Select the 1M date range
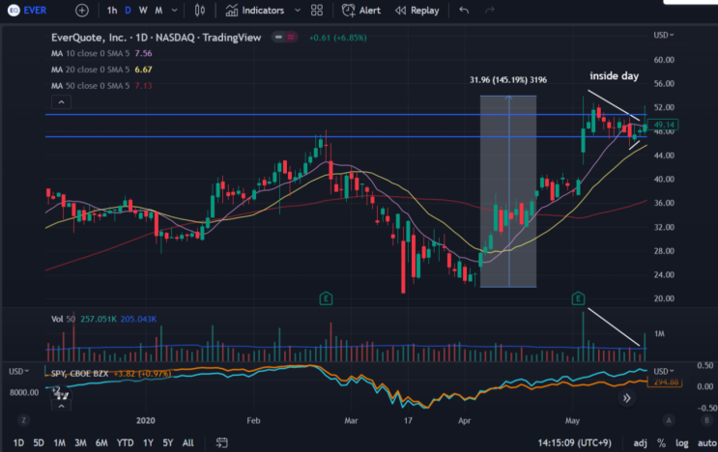 tap(59, 443)
